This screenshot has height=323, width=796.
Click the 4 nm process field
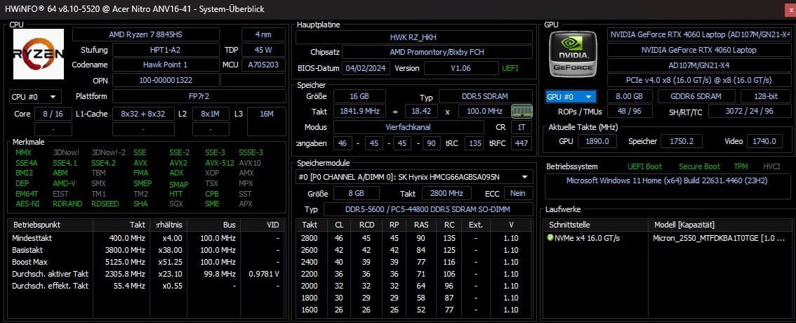point(263,34)
